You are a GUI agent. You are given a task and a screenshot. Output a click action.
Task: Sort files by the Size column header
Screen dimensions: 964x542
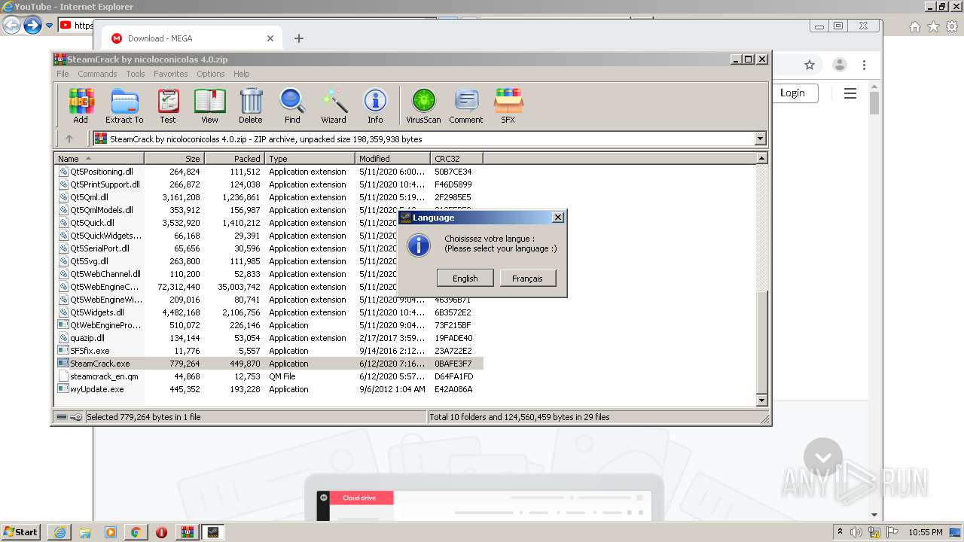click(174, 158)
